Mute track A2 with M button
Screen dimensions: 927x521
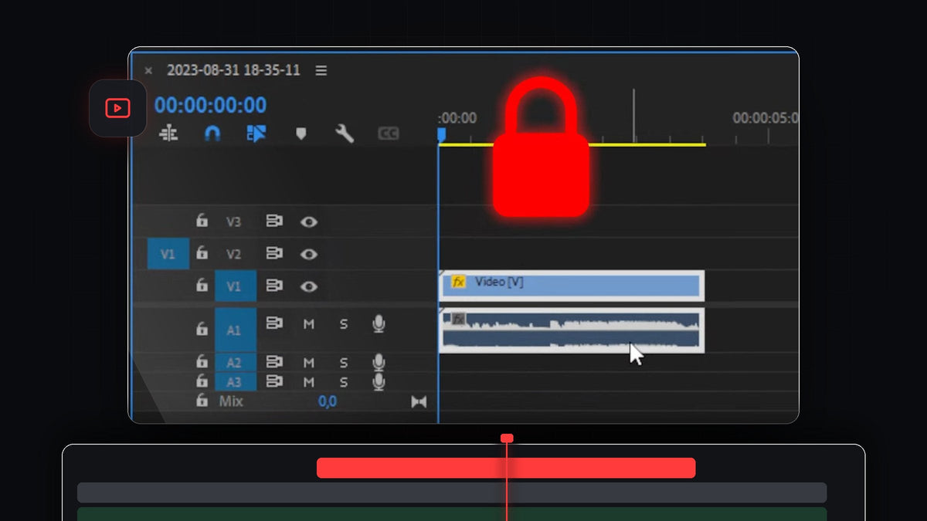[309, 362]
